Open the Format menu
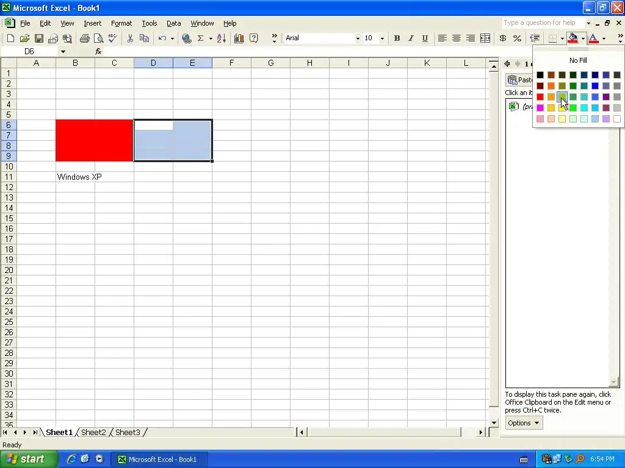 (121, 23)
